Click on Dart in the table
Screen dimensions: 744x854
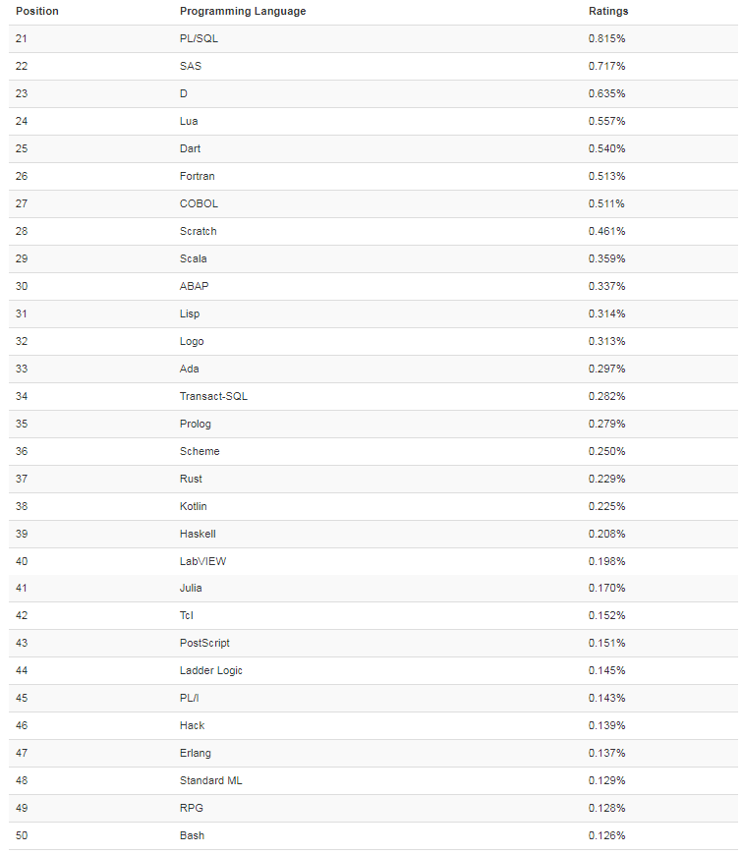pyautogui.click(x=191, y=148)
